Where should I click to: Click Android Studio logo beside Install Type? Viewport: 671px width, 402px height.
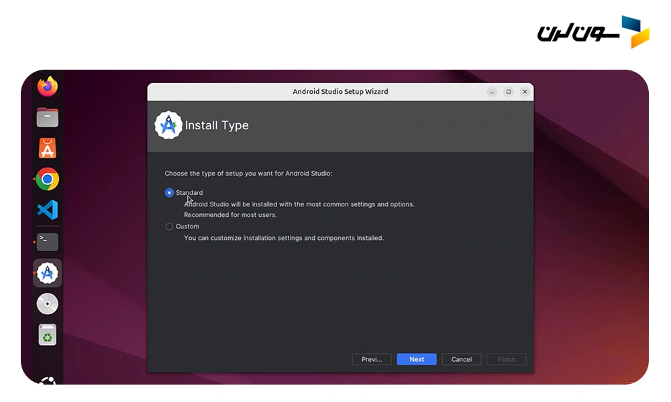pyautogui.click(x=168, y=125)
